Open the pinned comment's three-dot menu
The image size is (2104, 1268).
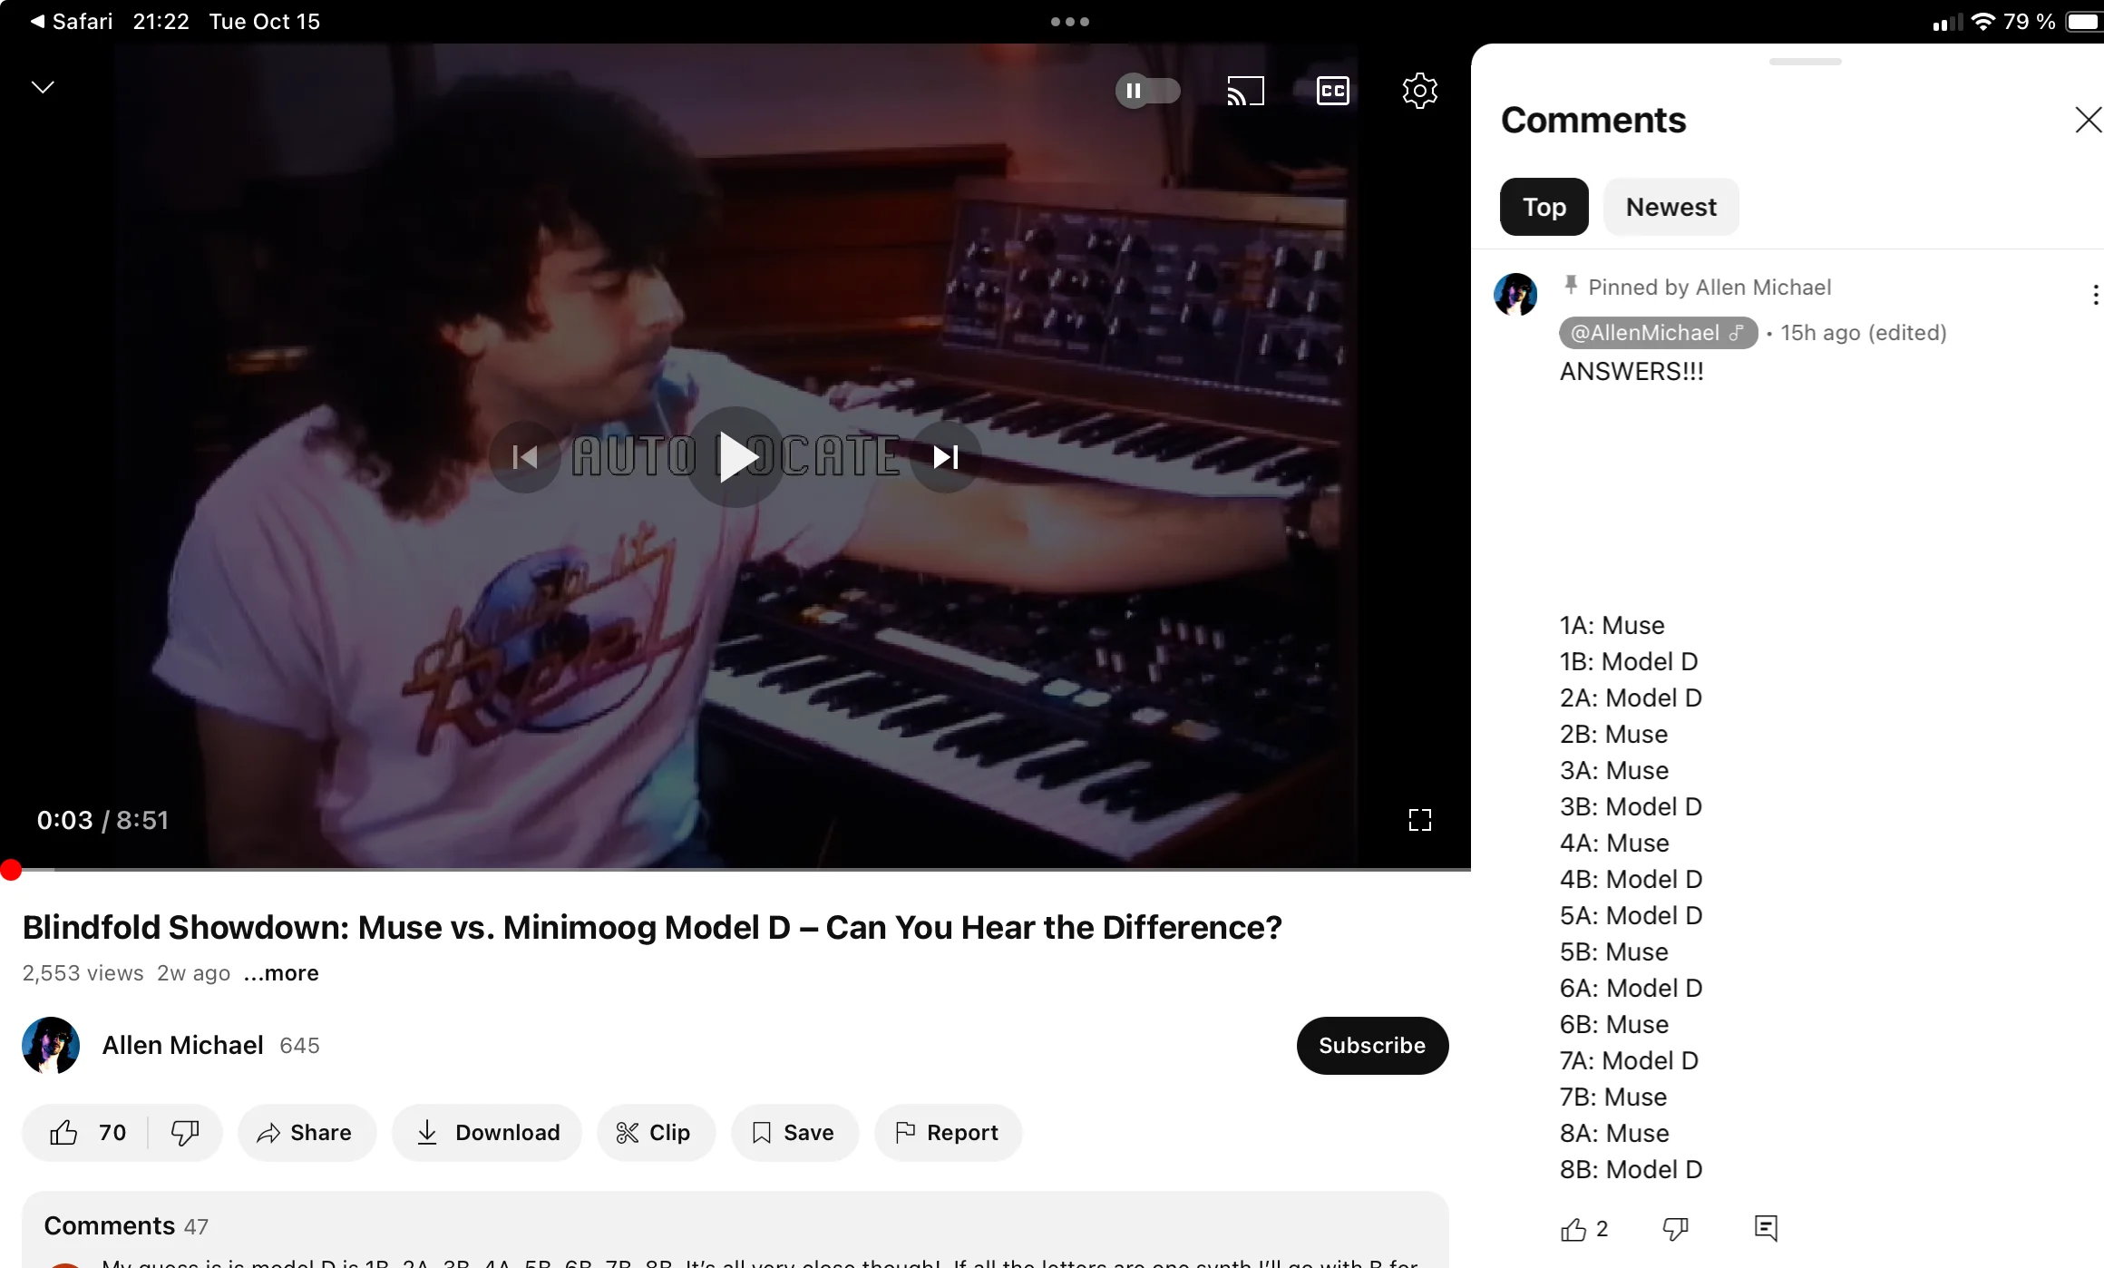2094,294
